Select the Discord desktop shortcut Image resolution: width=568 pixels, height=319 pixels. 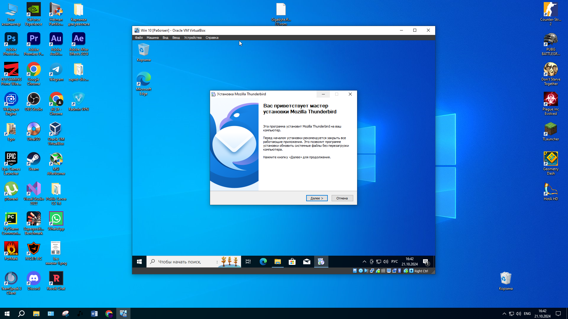click(x=34, y=281)
